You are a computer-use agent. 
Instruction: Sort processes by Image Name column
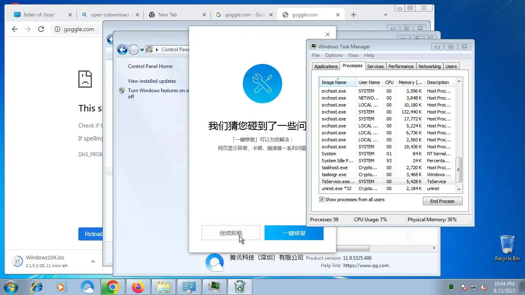click(x=338, y=82)
